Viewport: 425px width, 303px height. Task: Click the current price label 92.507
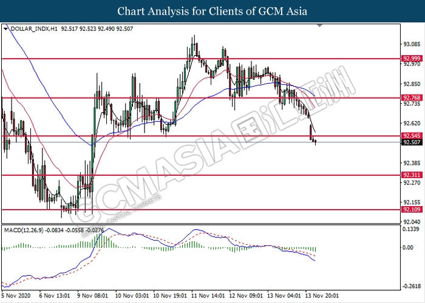point(412,142)
